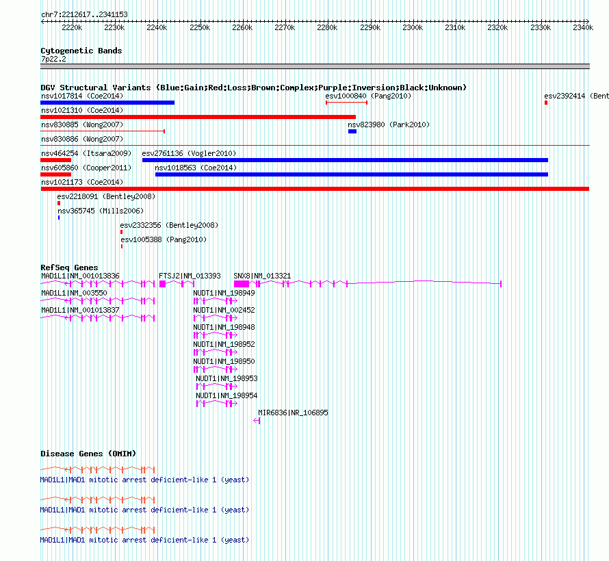Open the NUDT1|NM_198952 transcript label
609x561 pixels.
tap(224, 344)
